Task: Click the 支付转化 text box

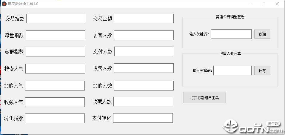Action: [143, 118]
